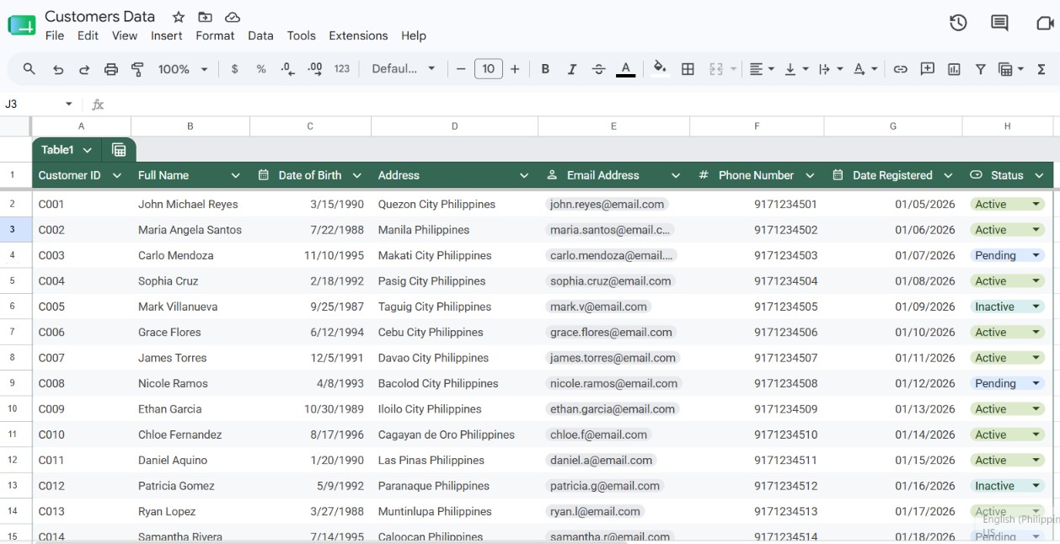This screenshot has width=1060, height=544.
Task: Open the Insert menu
Action: pyautogui.click(x=167, y=35)
